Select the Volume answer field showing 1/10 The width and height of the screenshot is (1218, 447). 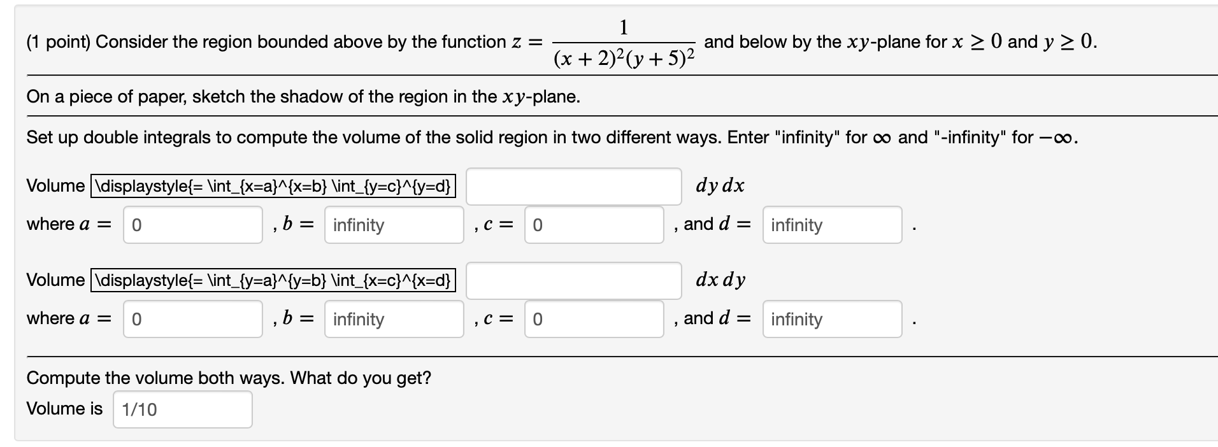182,409
